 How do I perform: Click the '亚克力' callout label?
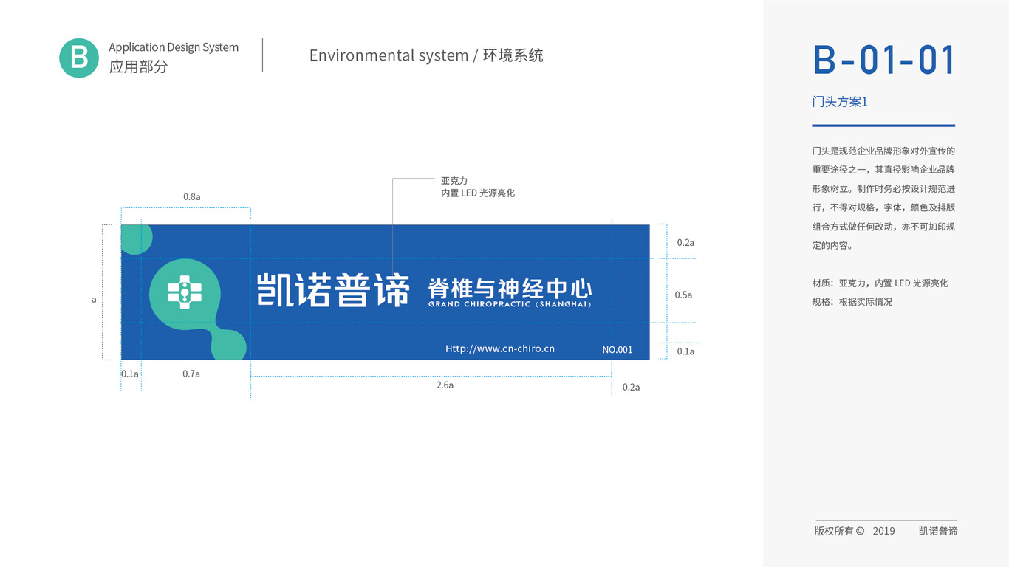454,181
